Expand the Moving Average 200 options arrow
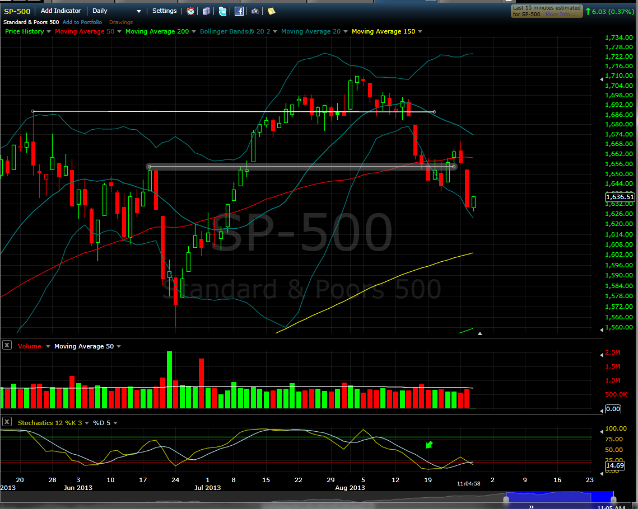The width and height of the screenshot is (638, 509). [194, 32]
